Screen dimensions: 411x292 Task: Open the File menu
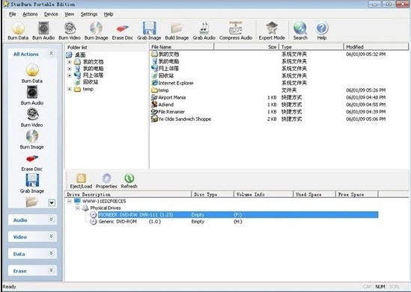[x=12, y=14]
